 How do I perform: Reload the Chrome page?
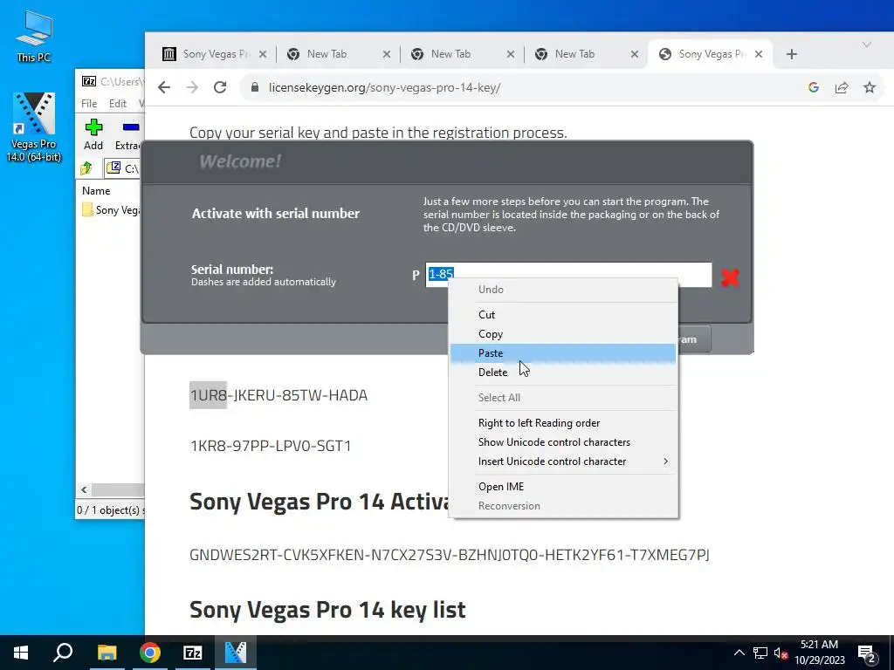pyautogui.click(x=219, y=87)
